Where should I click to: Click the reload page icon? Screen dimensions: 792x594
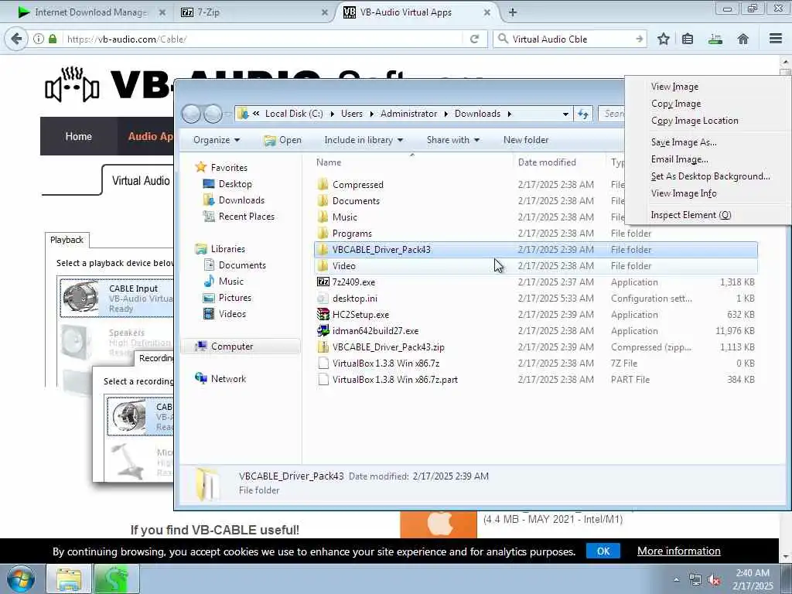[x=474, y=39]
